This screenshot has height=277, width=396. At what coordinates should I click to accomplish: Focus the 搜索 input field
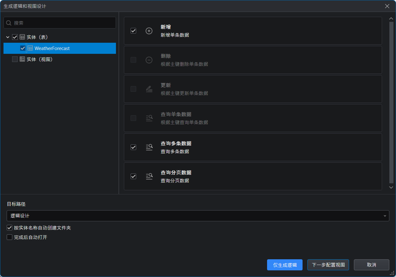click(x=63, y=23)
